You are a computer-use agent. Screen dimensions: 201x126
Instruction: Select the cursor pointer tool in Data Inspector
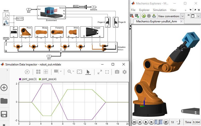[x=88, y=72]
